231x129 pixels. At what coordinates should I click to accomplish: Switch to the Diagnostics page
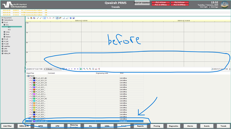173,126
